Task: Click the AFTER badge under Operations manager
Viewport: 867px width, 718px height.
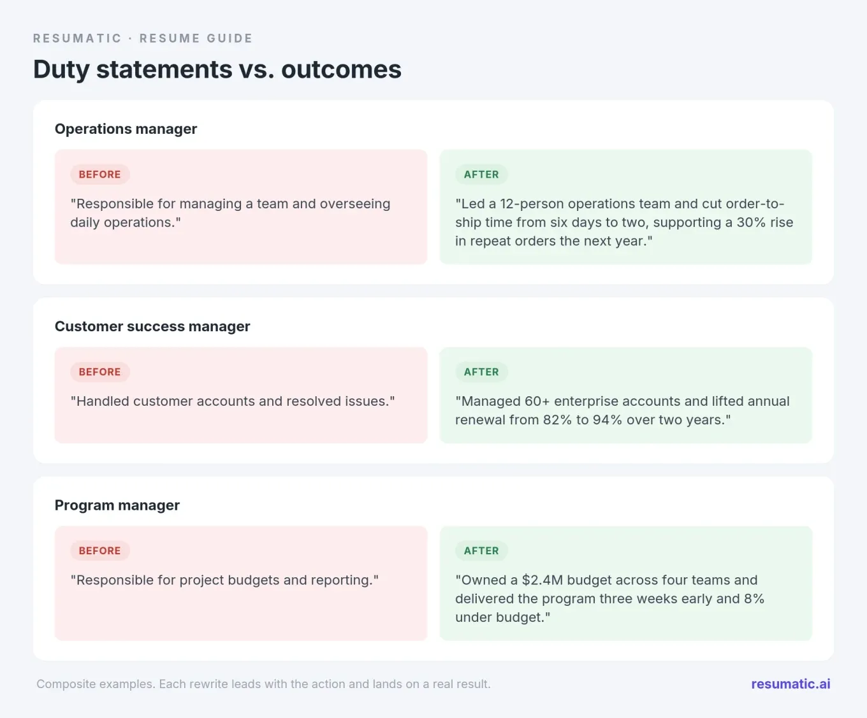Action: (x=481, y=175)
